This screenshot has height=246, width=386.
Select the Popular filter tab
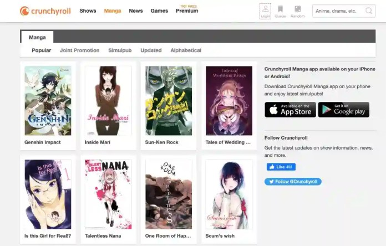[x=42, y=50]
